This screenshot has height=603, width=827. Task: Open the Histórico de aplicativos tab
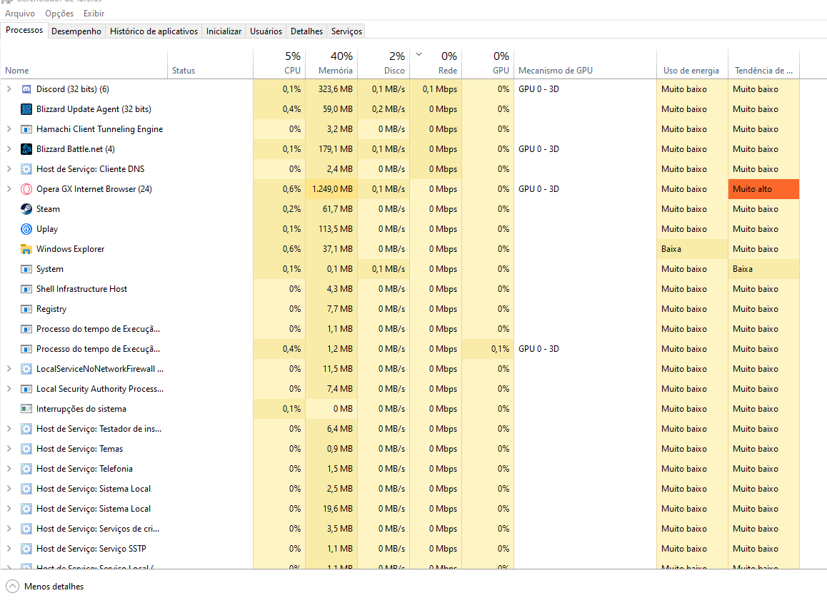tap(154, 31)
